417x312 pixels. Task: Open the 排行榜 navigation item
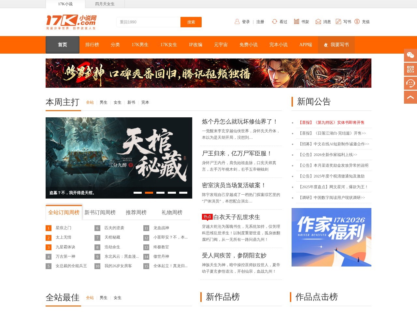[x=92, y=45]
